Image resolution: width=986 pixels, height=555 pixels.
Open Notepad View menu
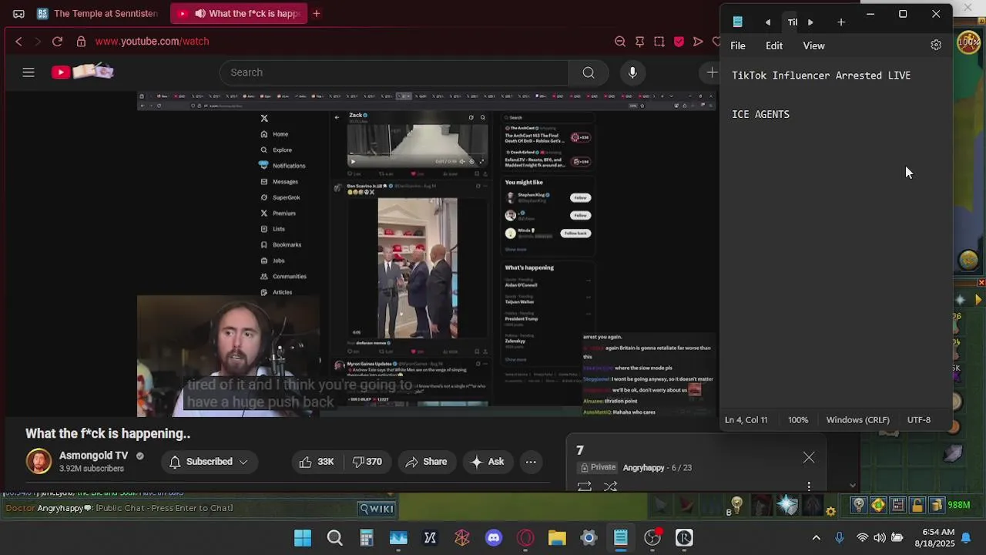point(814,45)
